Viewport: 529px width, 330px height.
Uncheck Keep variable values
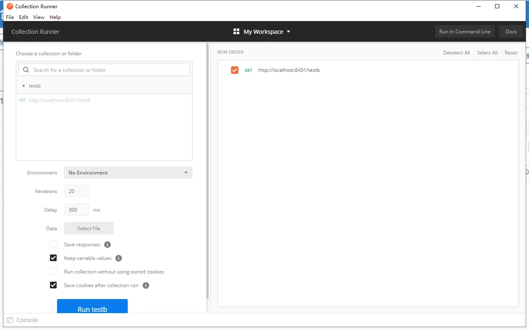click(x=53, y=258)
